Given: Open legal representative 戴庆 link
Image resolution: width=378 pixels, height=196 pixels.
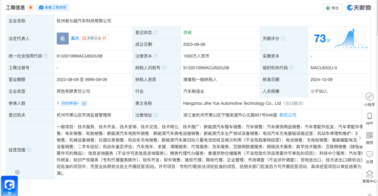Looking at the screenshot, I should [x=75, y=38].
